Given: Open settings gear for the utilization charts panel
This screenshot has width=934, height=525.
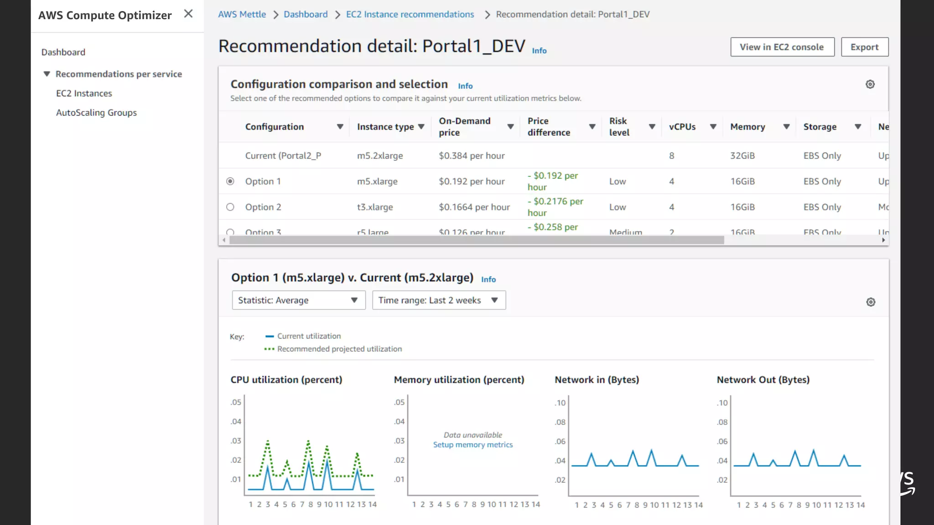Looking at the screenshot, I should pos(871,302).
